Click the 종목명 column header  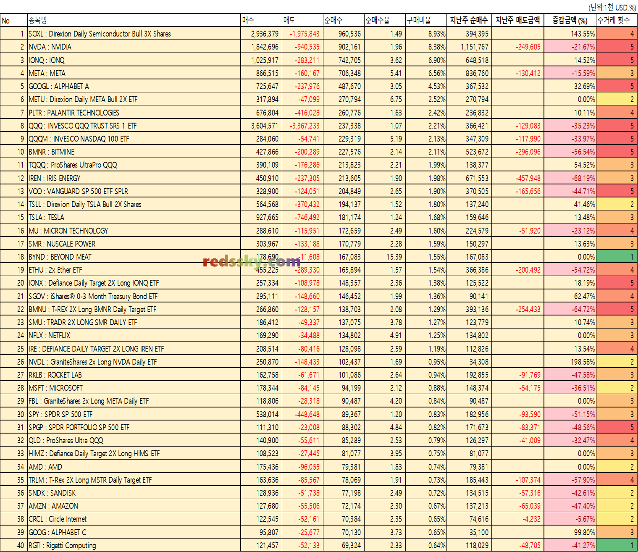click(x=134, y=20)
